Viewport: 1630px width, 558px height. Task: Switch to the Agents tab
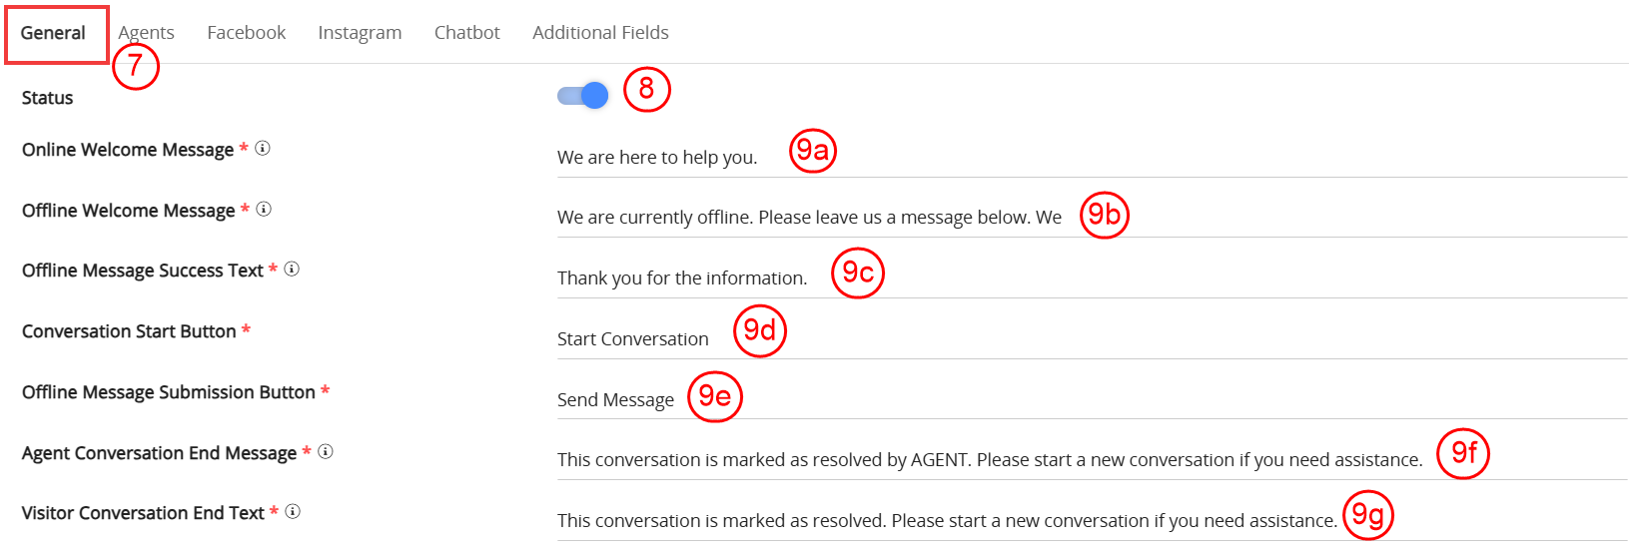146,33
